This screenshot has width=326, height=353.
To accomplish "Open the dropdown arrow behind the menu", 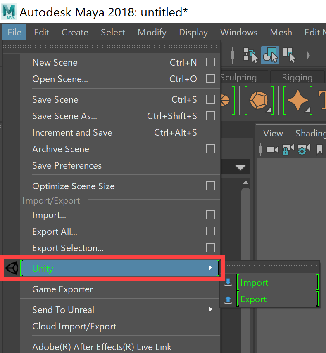I will point(240,168).
